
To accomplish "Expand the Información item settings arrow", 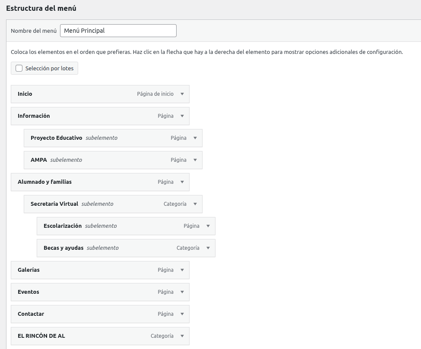I will click(182, 116).
